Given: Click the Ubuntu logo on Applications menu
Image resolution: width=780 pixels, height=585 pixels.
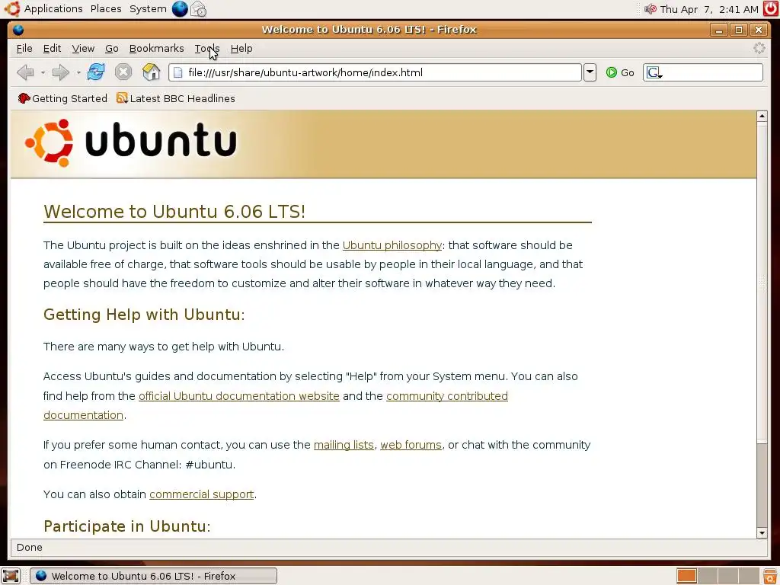Looking at the screenshot, I should pyautogui.click(x=12, y=9).
